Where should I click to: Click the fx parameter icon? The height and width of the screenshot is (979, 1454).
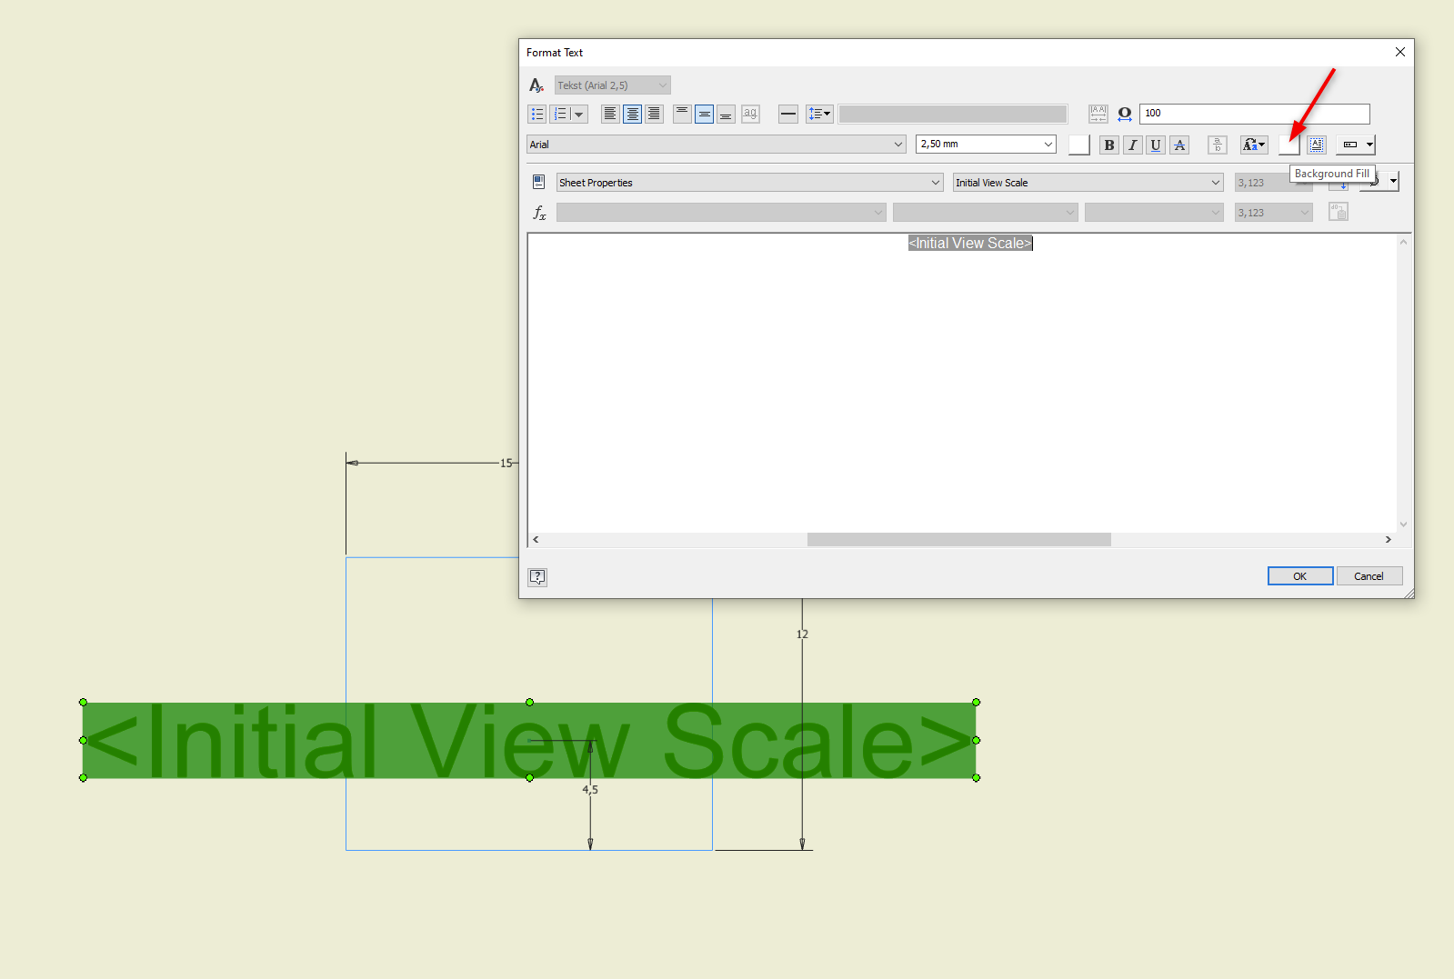[538, 213]
